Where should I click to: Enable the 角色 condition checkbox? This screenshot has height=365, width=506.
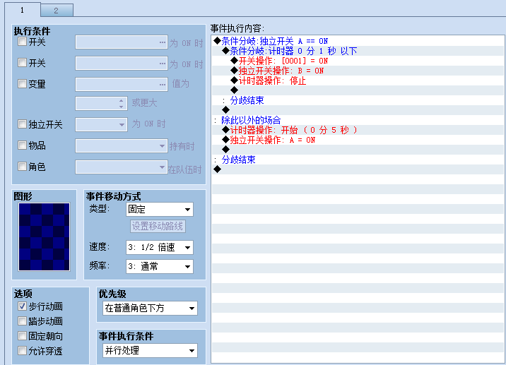point(22,167)
